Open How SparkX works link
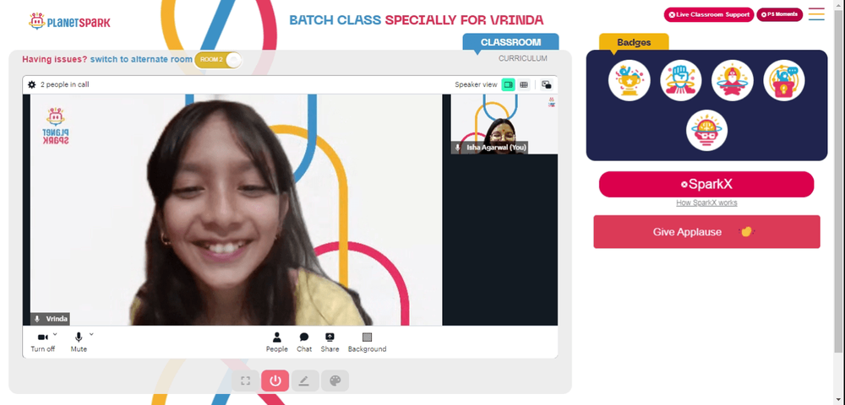 (x=706, y=202)
